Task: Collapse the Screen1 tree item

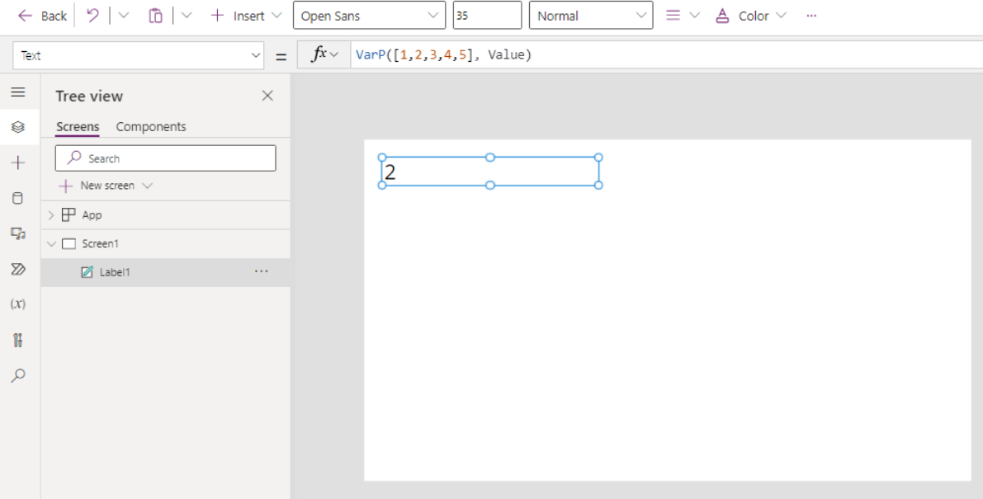Action: click(x=51, y=243)
